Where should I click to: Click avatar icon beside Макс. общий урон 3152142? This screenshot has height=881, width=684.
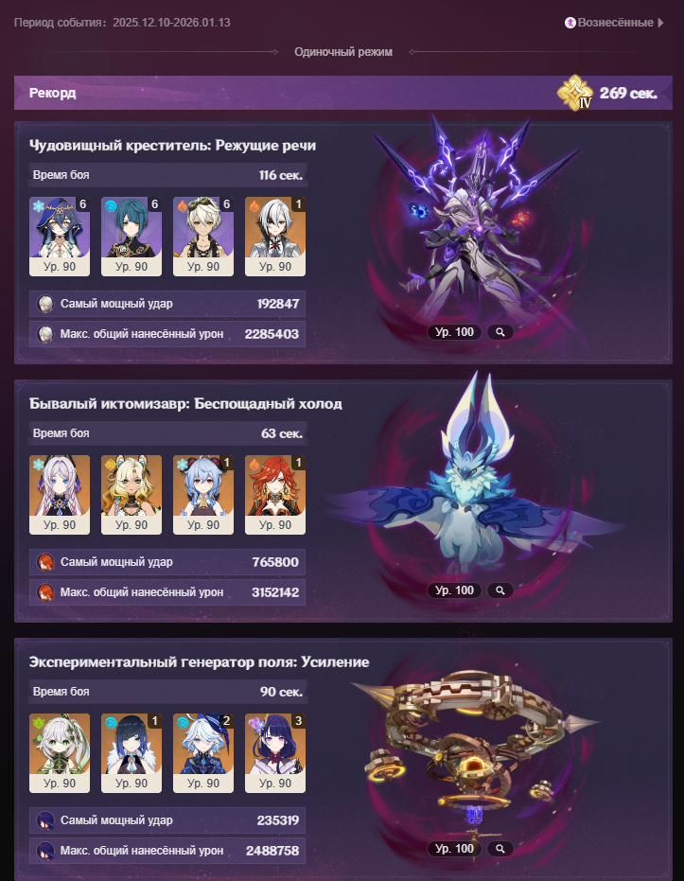pos(45,592)
